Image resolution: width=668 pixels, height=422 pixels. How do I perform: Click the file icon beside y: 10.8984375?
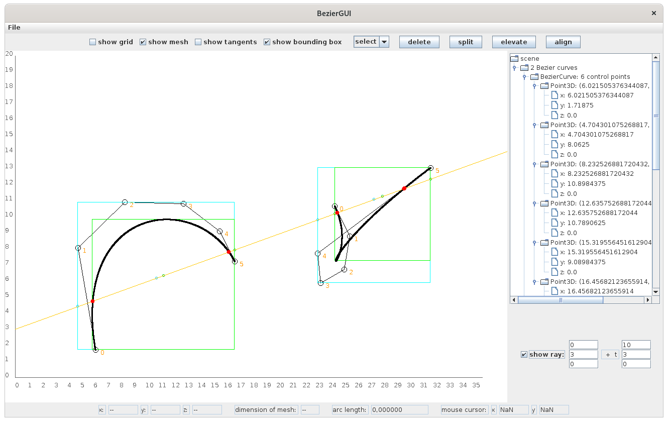pos(554,183)
